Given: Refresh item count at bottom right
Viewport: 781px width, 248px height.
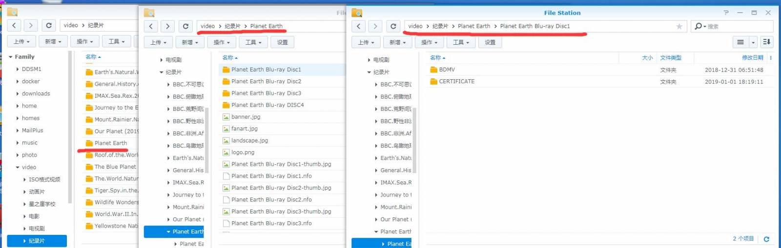Looking at the screenshot, I should click(x=766, y=239).
